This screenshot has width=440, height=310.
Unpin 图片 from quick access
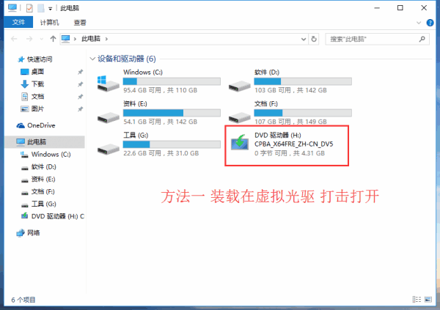(x=80, y=109)
